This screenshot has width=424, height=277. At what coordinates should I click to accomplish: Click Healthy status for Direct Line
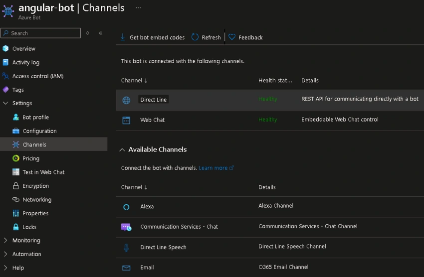click(x=268, y=99)
